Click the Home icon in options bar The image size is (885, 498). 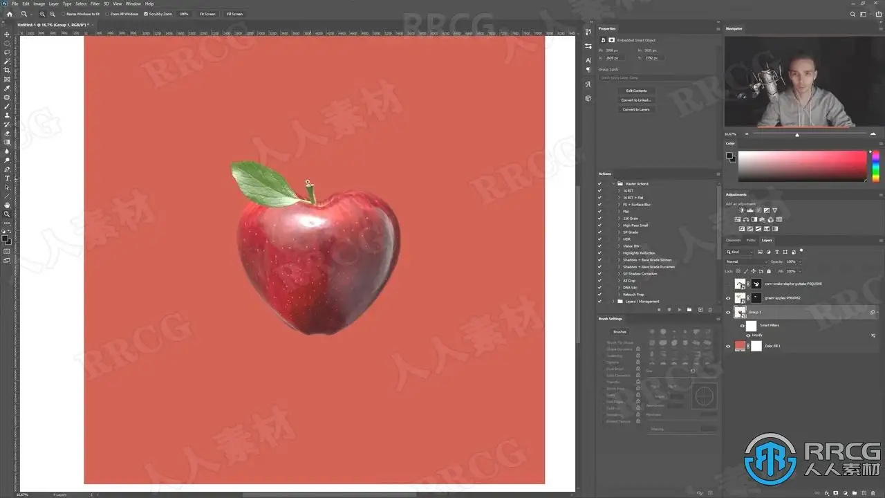(9, 14)
